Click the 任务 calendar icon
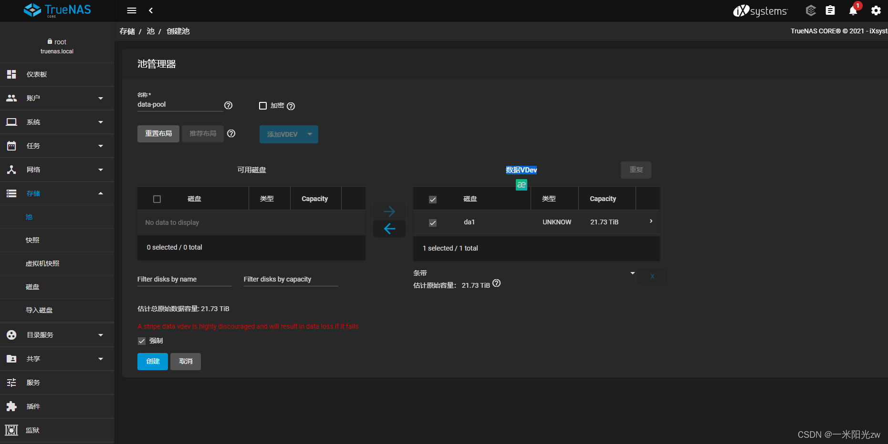Screen dimensions: 888x444 pyautogui.click(x=11, y=146)
